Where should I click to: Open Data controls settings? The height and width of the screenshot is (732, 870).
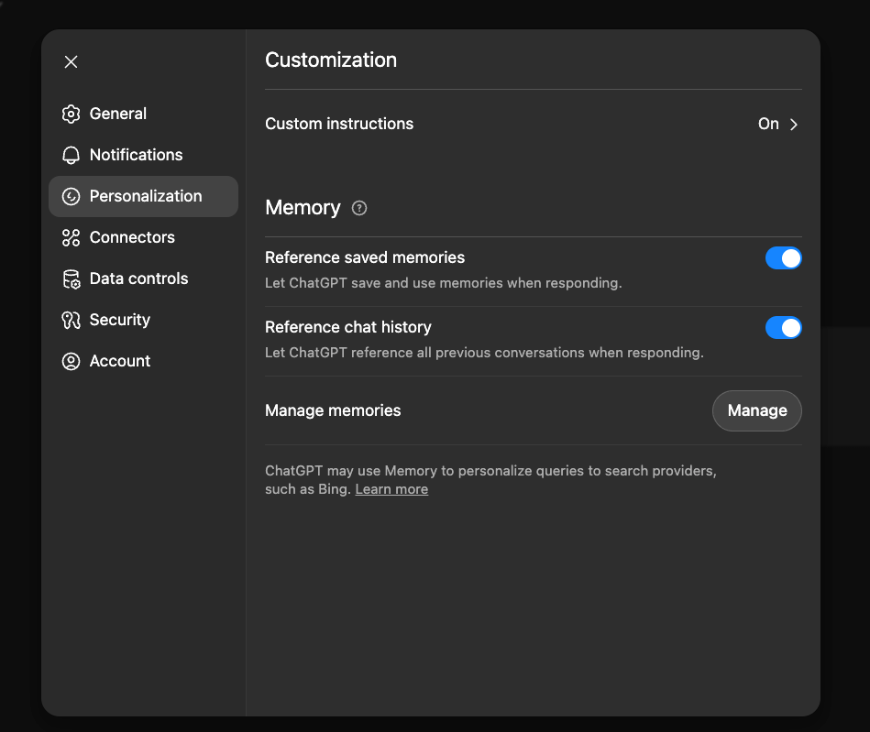143,279
